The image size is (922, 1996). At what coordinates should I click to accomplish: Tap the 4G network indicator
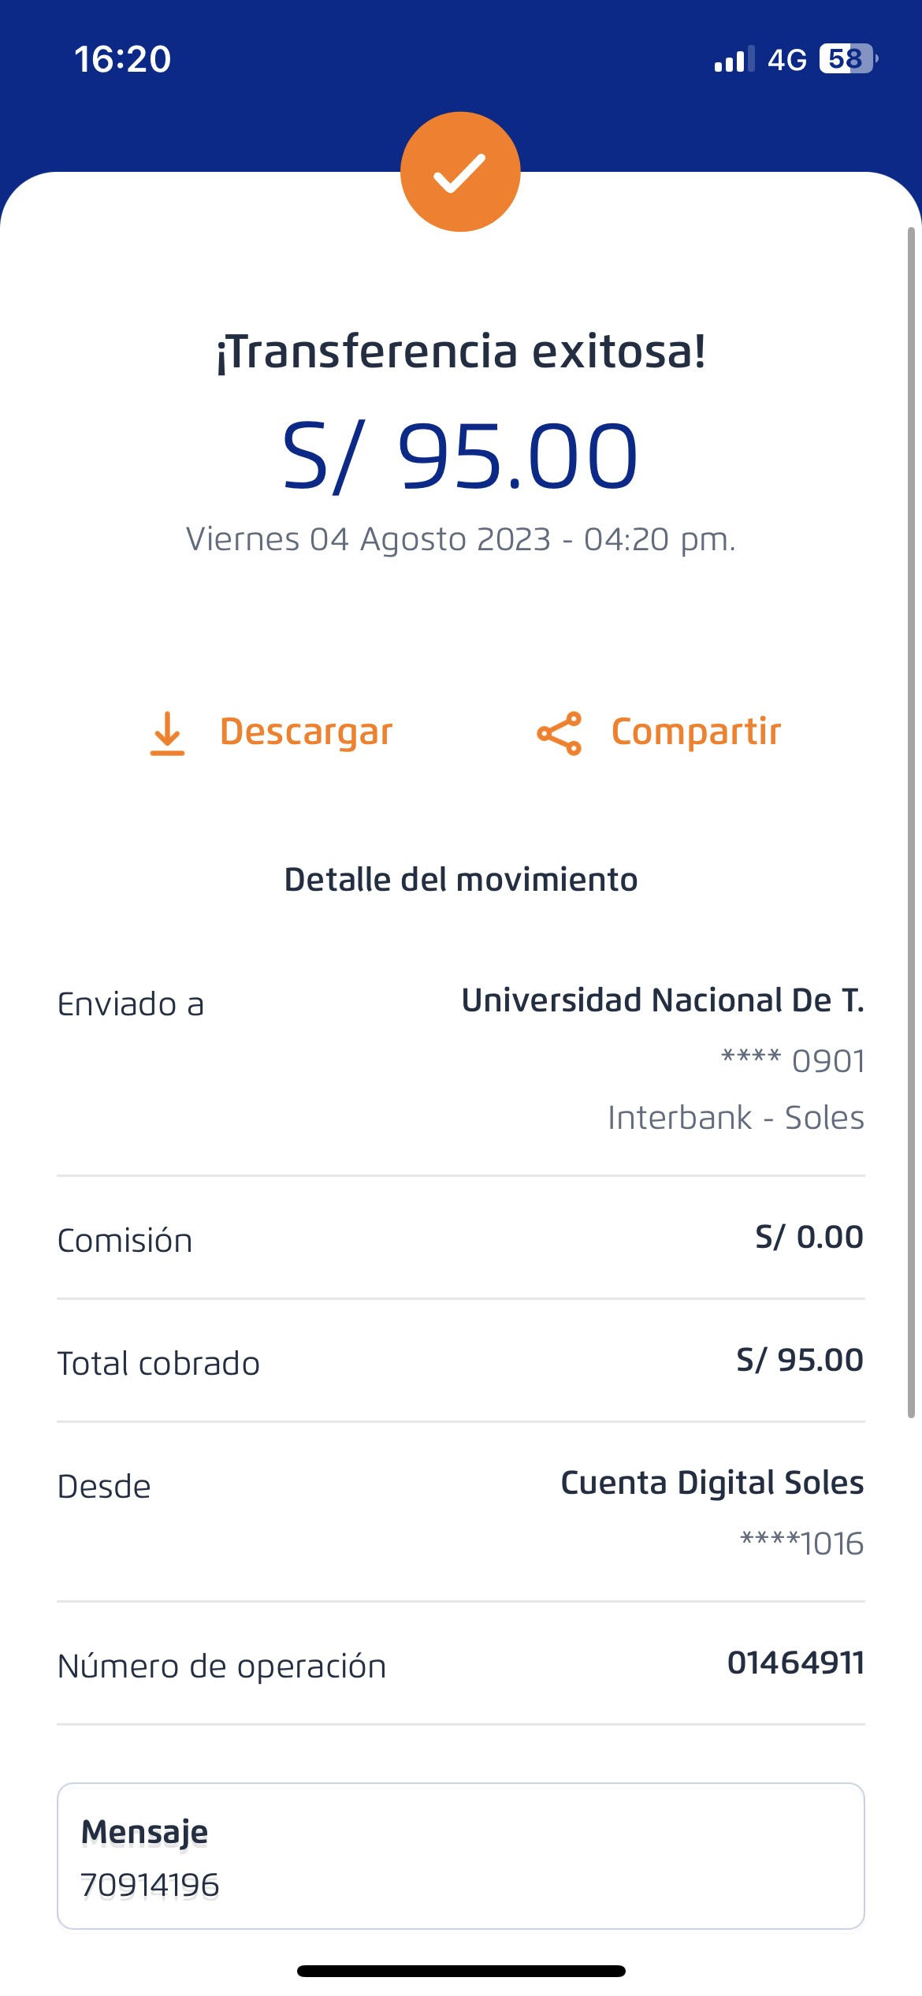pos(786,60)
